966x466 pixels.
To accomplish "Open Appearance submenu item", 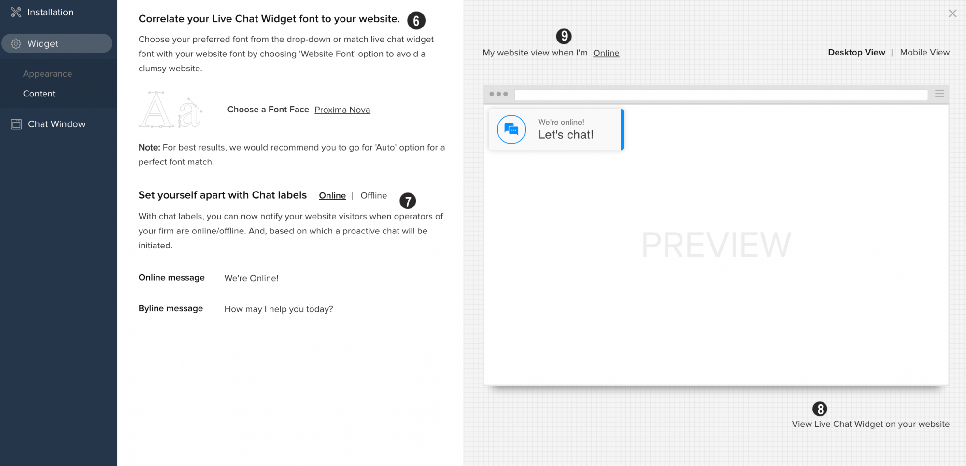I will [47, 74].
